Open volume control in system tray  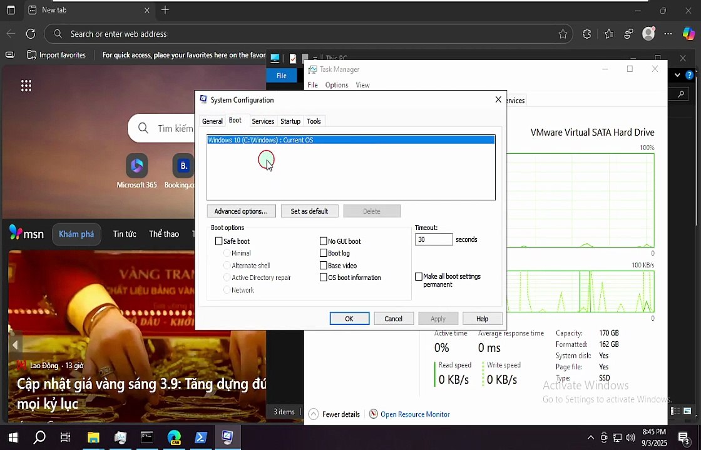click(630, 437)
